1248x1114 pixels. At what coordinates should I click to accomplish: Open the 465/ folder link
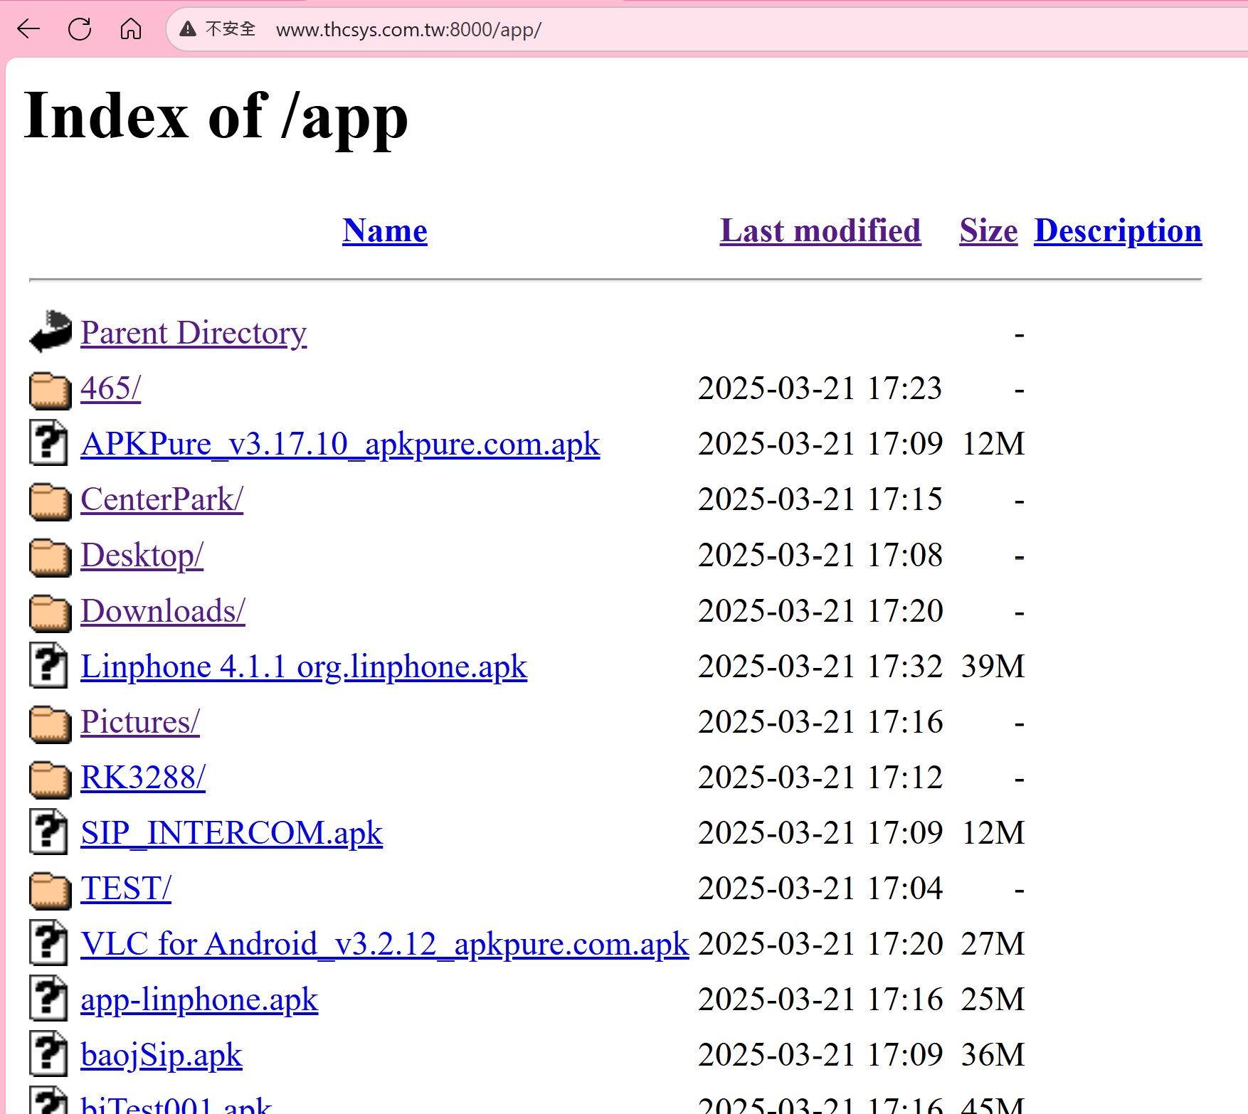click(x=111, y=388)
